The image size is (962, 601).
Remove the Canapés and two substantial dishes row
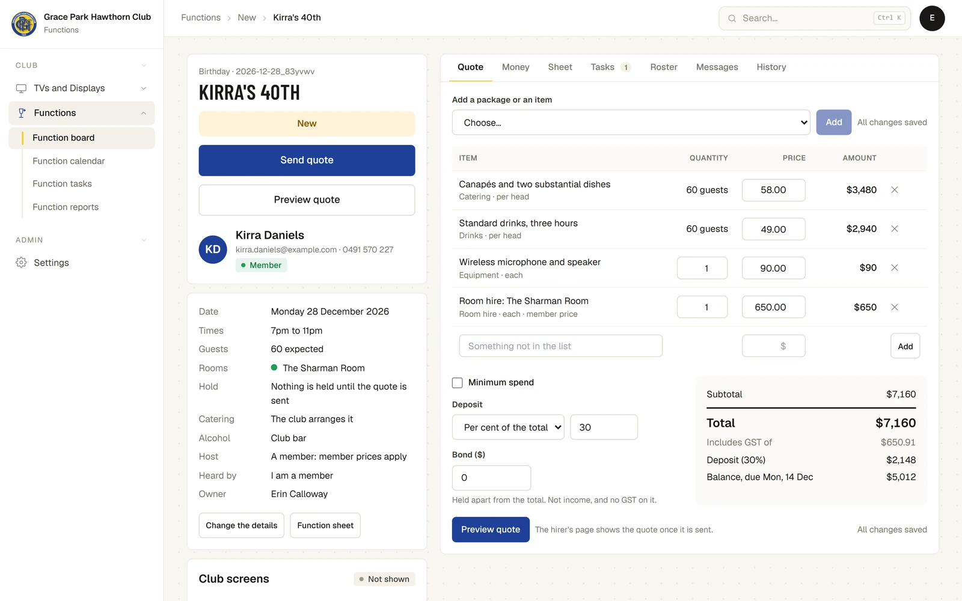coord(895,190)
